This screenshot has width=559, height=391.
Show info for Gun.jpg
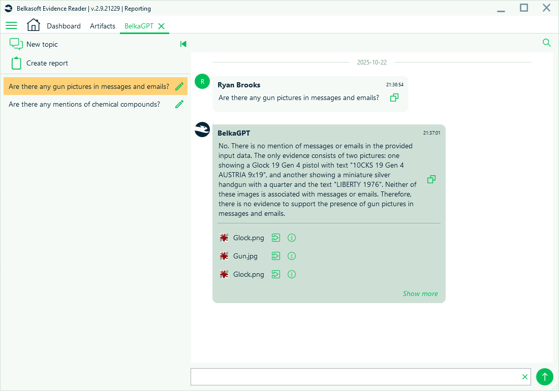pos(292,256)
